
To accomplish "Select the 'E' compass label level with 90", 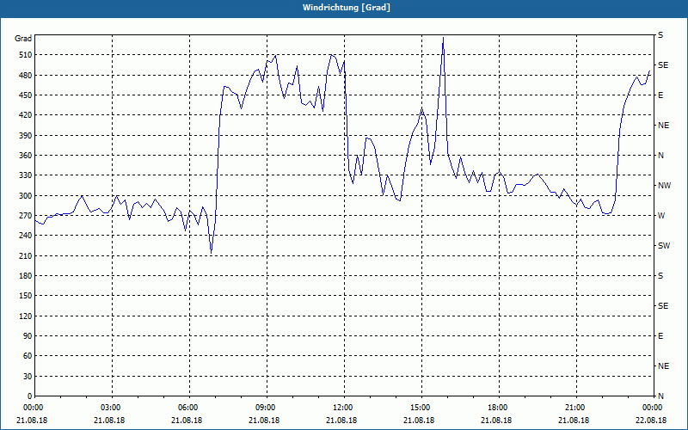I will pyautogui.click(x=660, y=336).
